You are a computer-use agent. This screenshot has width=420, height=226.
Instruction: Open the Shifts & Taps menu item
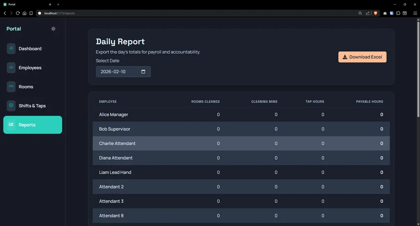(x=33, y=106)
